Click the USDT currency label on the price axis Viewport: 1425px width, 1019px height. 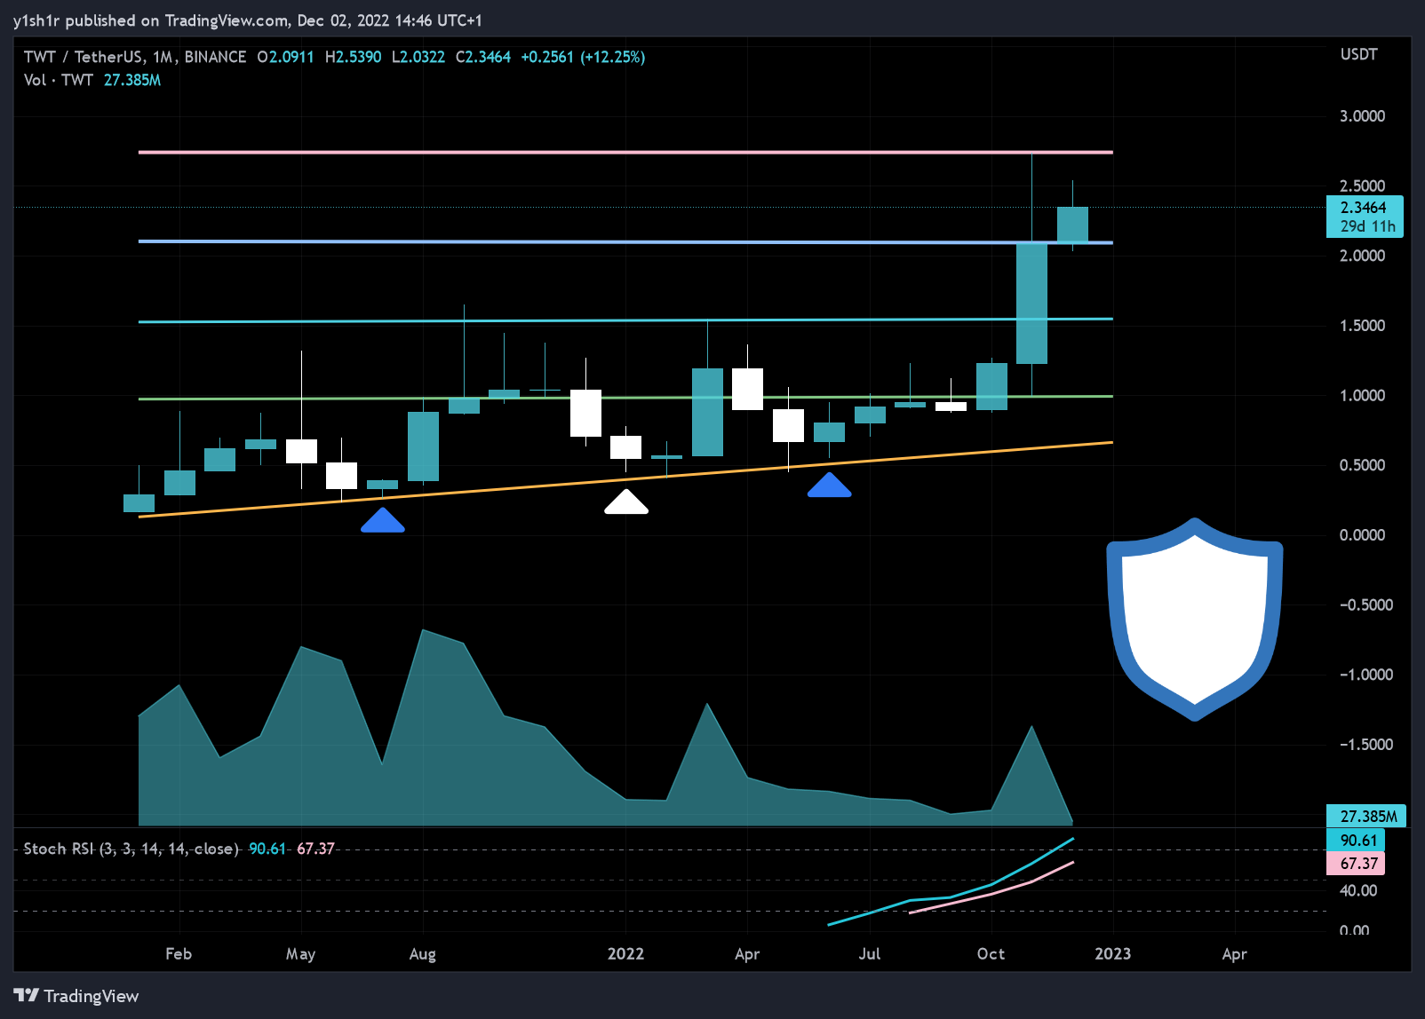tap(1358, 54)
